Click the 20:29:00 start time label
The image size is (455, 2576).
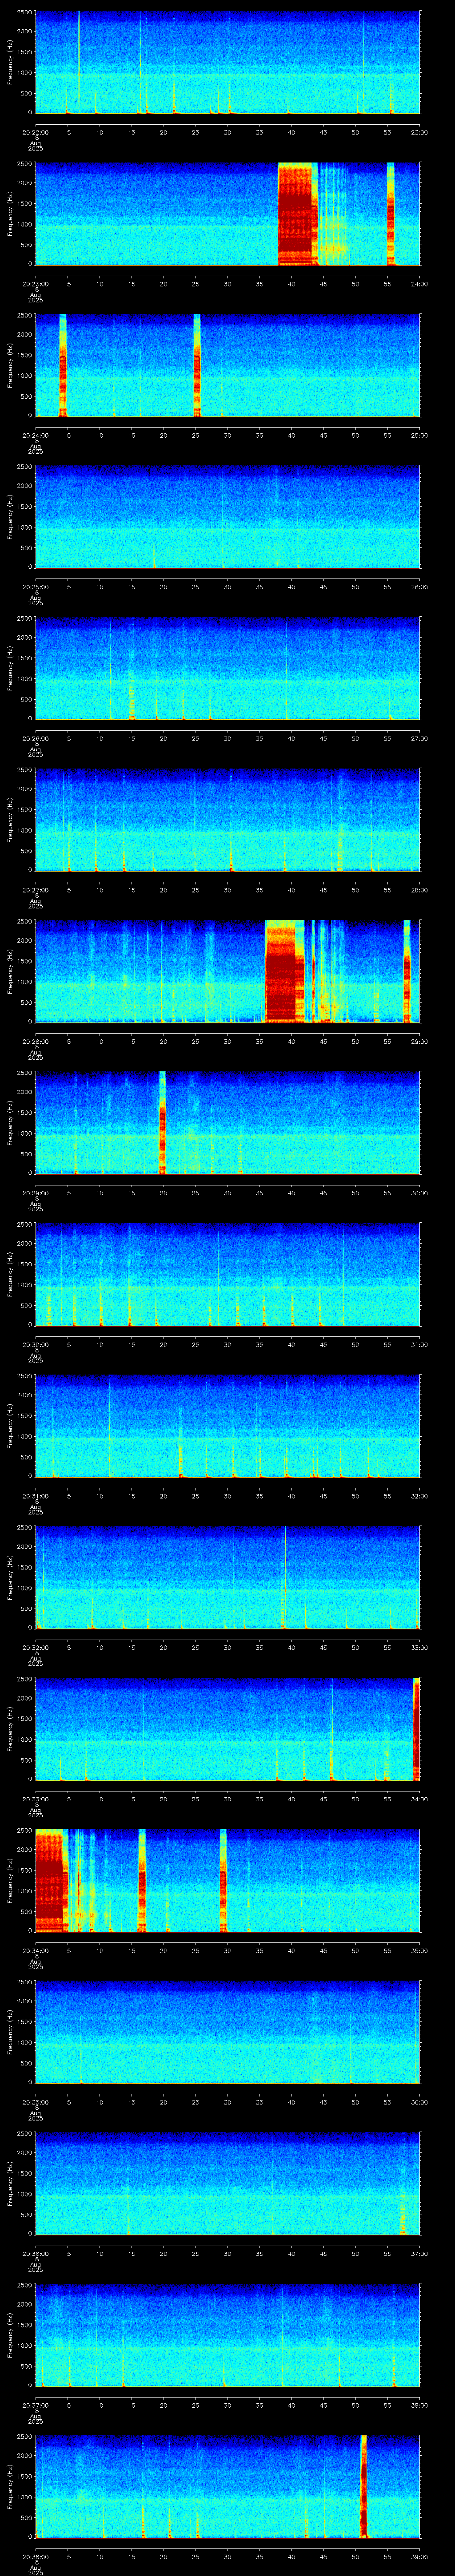[x=35, y=1193]
